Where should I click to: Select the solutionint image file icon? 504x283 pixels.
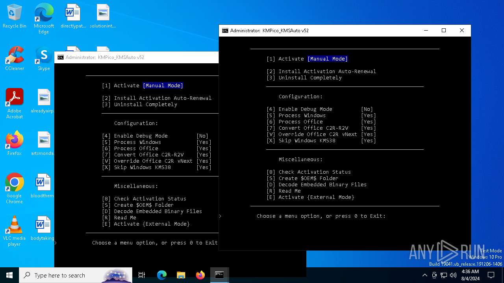click(103, 17)
